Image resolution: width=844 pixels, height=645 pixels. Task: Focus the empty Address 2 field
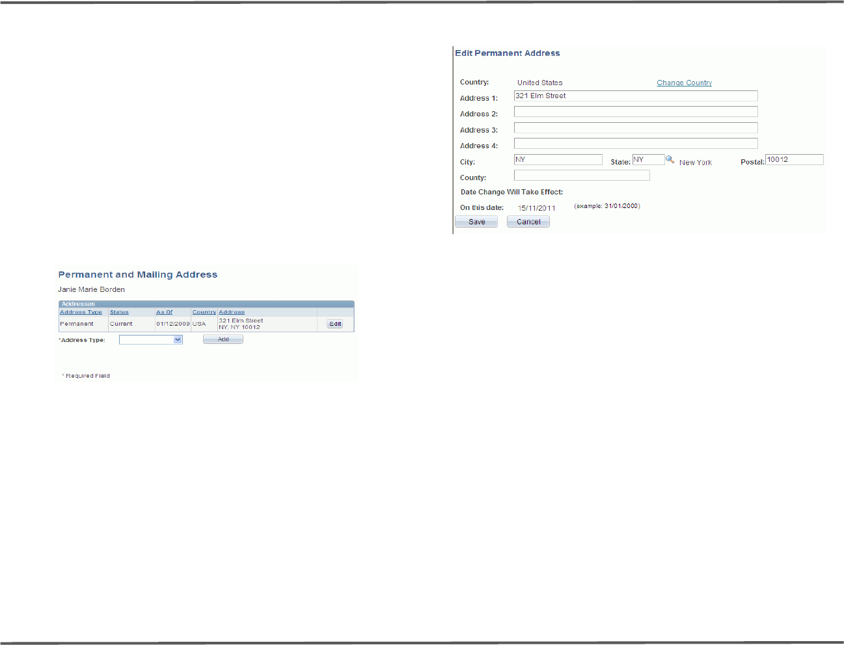(636, 112)
